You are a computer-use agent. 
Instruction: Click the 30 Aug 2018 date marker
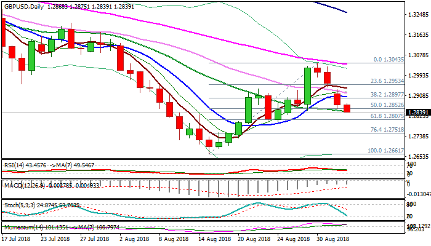[x=334, y=238]
